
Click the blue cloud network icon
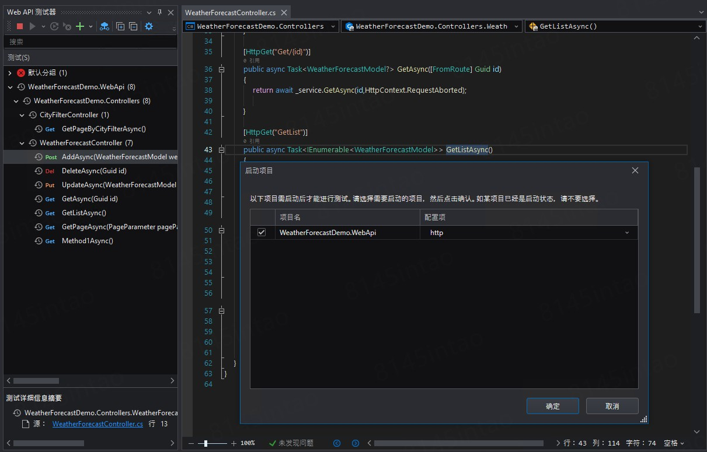point(105,26)
